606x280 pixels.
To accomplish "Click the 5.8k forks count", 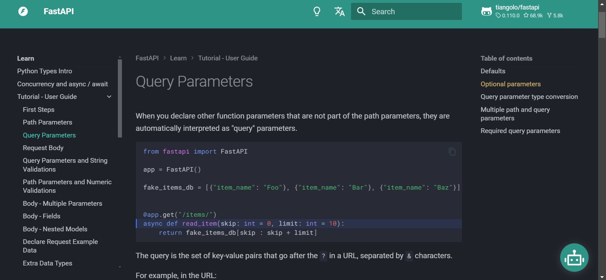I will pyautogui.click(x=555, y=15).
